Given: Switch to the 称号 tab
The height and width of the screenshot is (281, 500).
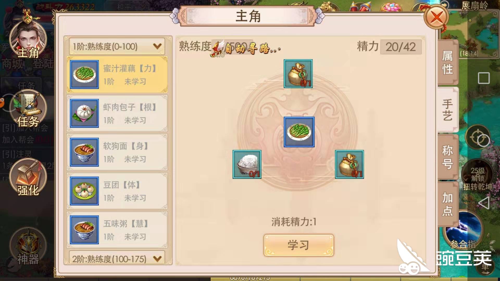Looking at the screenshot, I should [448, 157].
